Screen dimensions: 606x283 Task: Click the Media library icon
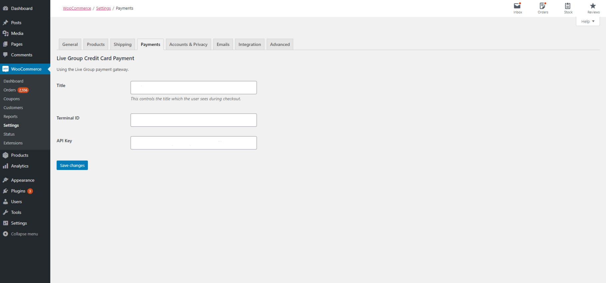6,33
